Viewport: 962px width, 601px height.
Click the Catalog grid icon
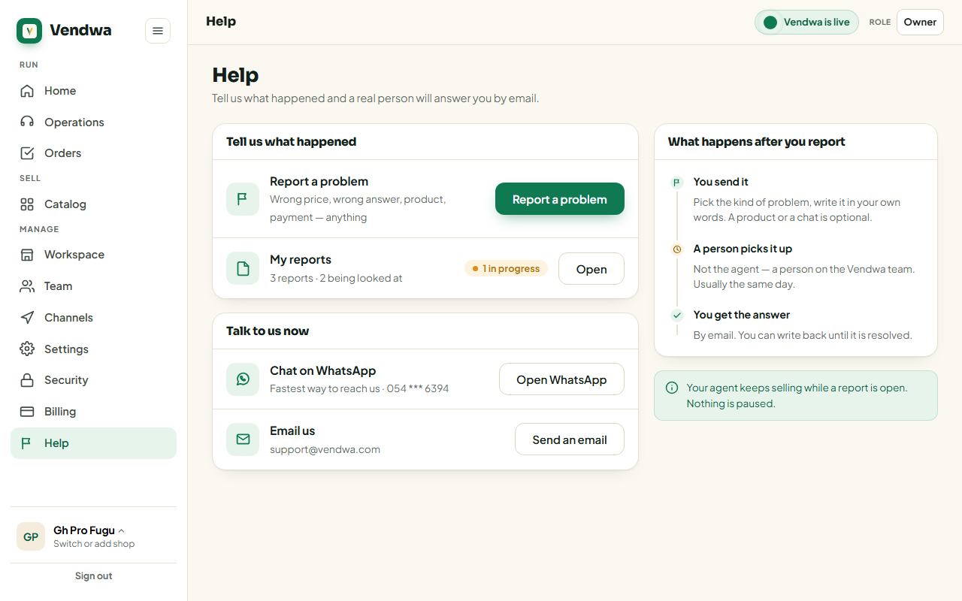pyautogui.click(x=27, y=204)
